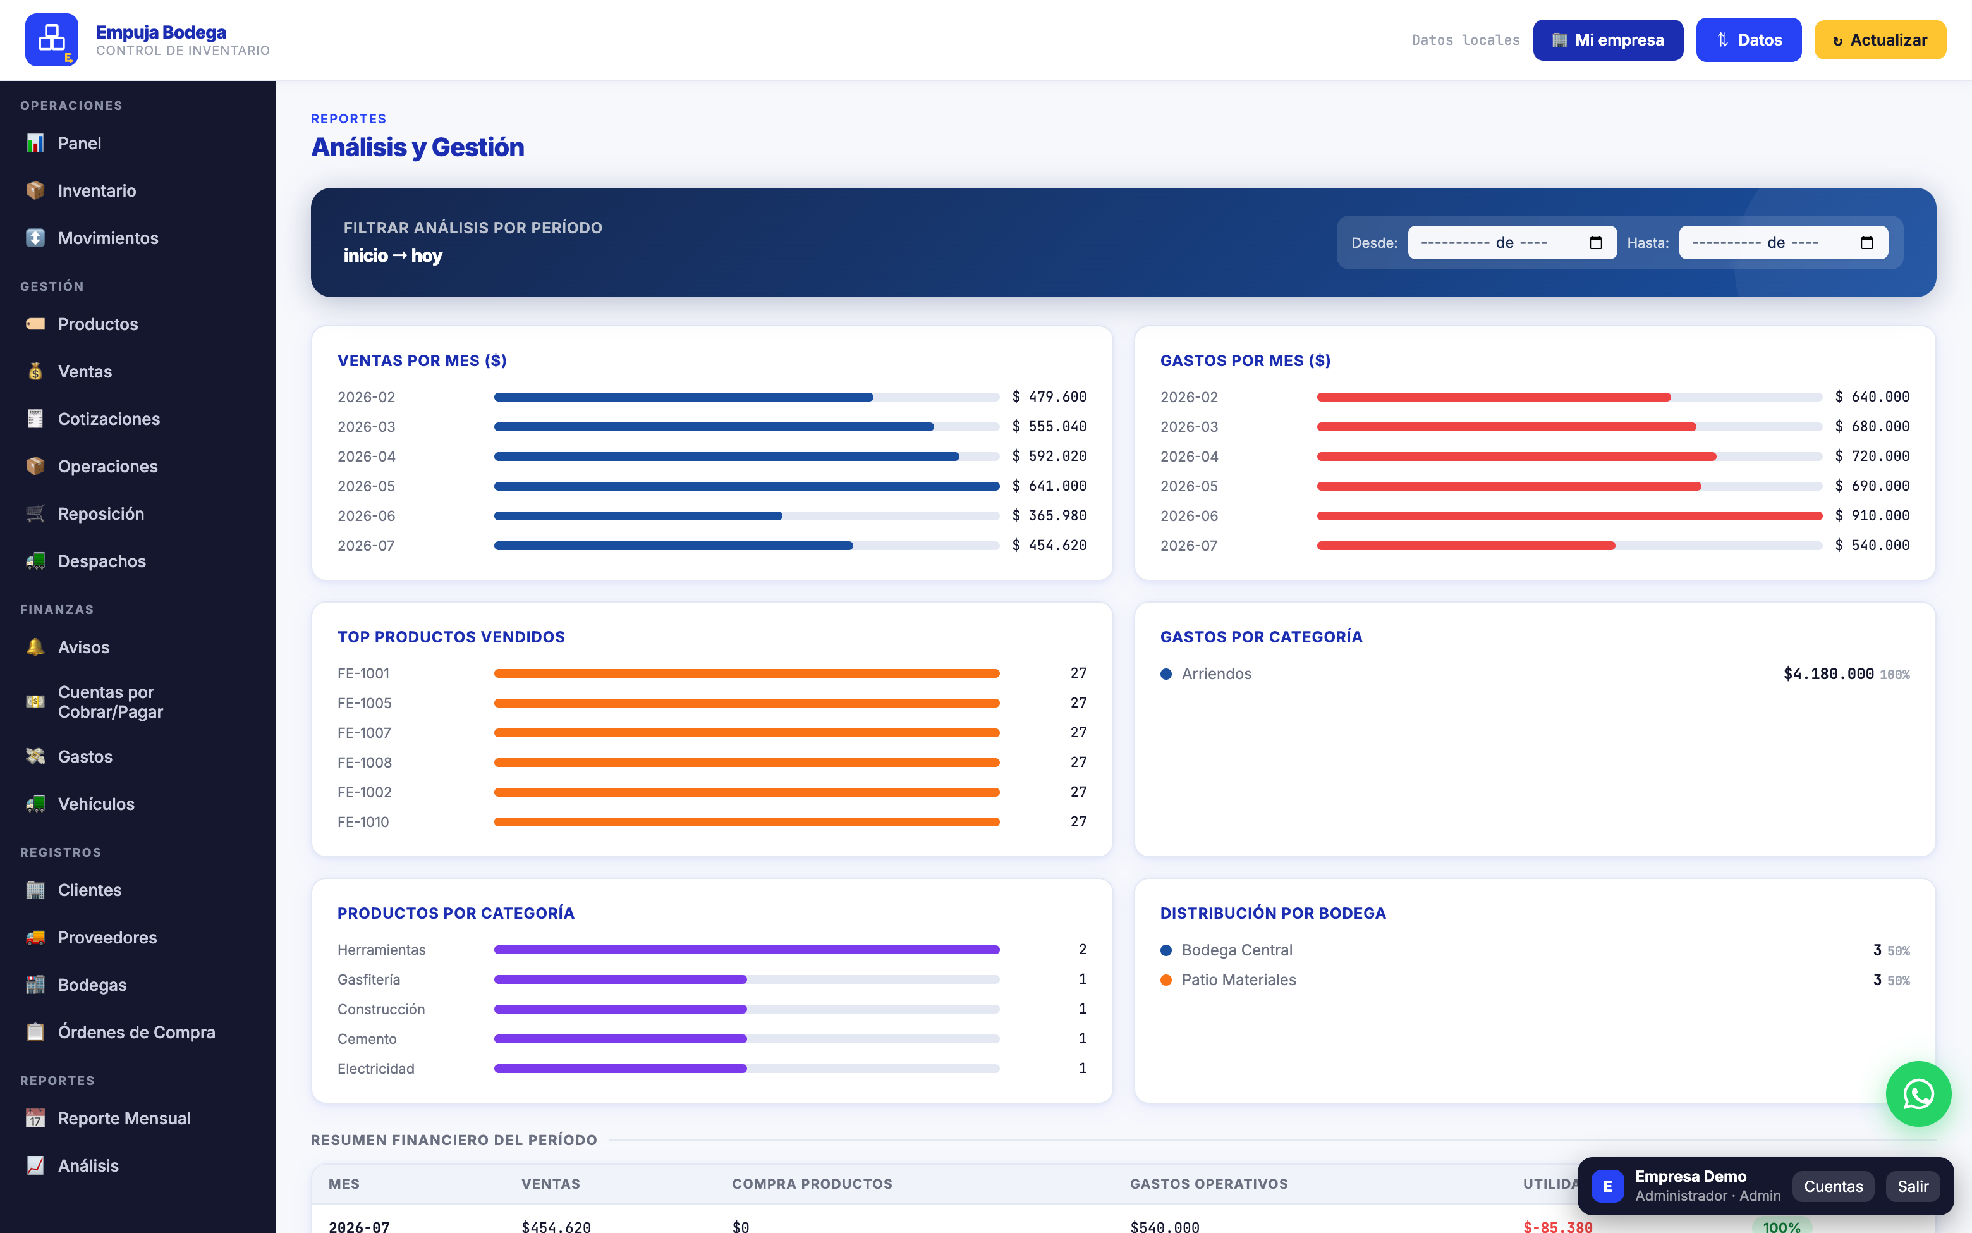Click the Despachos truck icon
Image resolution: width=1972 pixels, height=1233 pixels.
(x=35, y=561)
